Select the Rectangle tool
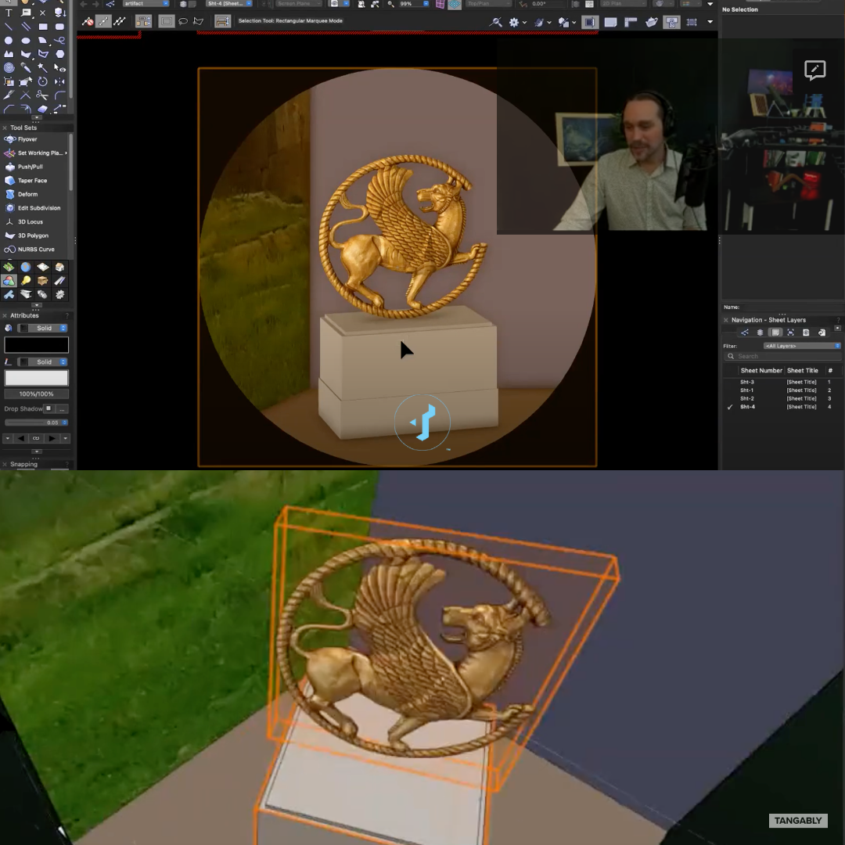Image resolution: width=845 pixels, height=845 pixels. tap(42, 27)
